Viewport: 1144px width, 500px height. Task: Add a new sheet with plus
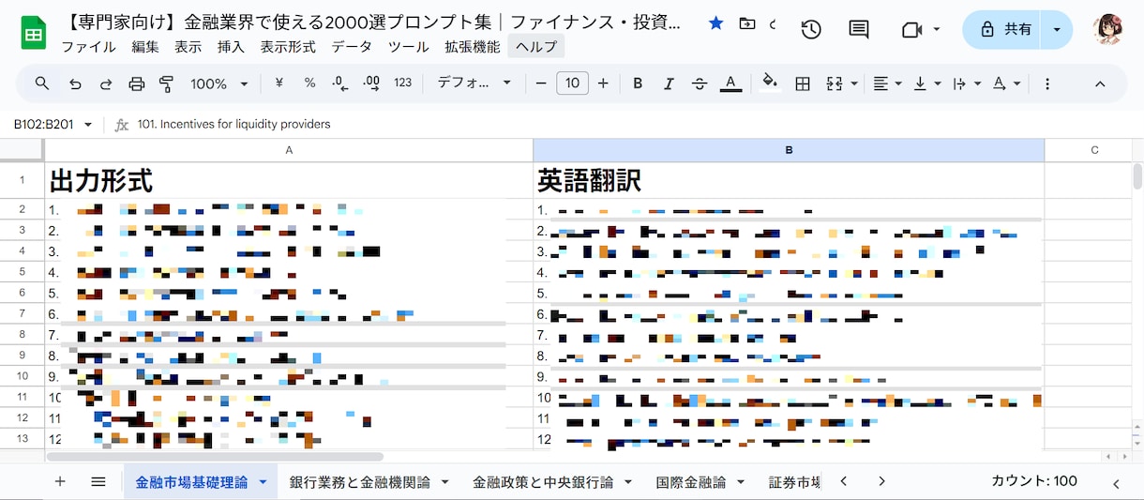click(x=60, y=481)
